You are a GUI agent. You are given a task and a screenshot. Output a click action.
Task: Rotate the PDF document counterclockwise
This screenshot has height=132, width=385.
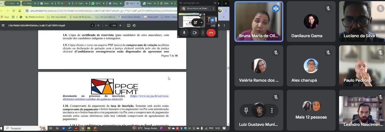134,26
